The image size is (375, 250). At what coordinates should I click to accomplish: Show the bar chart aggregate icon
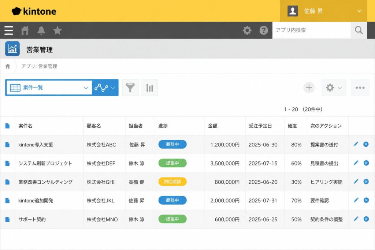tap(150, 88)
